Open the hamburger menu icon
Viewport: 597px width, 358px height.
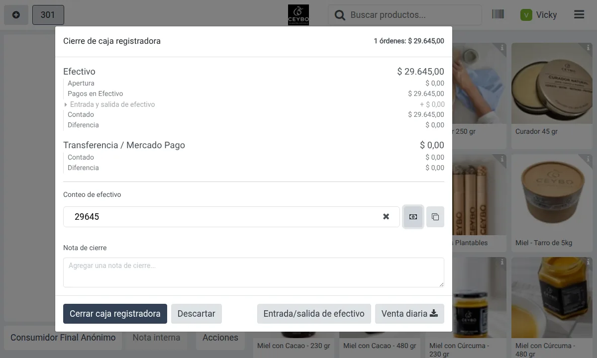point(579,15)
